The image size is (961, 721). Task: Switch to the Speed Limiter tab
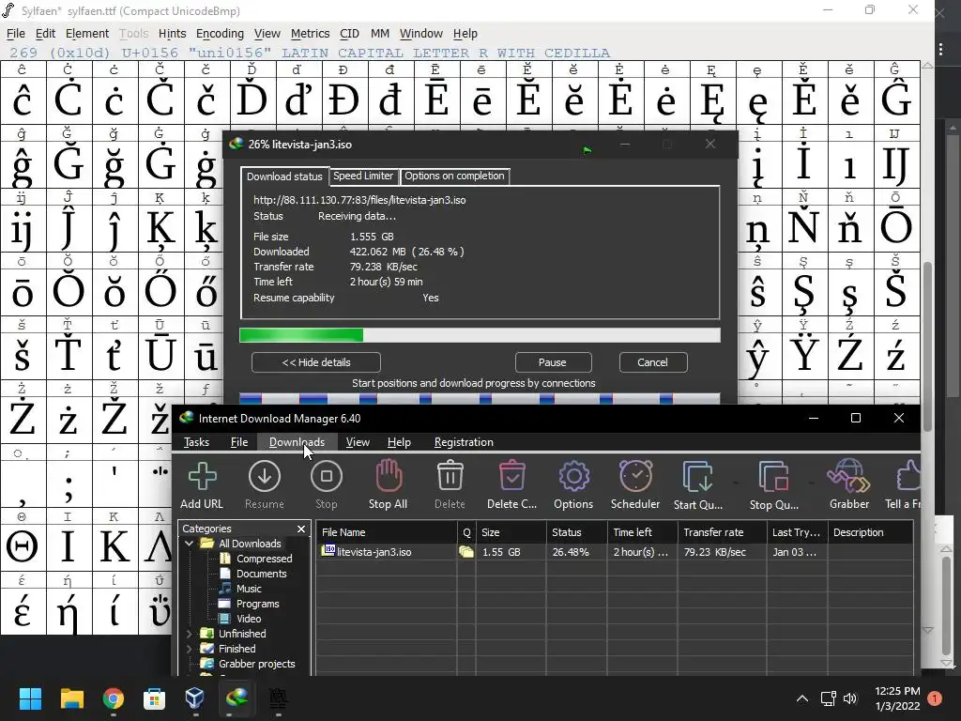click(363, 176)
